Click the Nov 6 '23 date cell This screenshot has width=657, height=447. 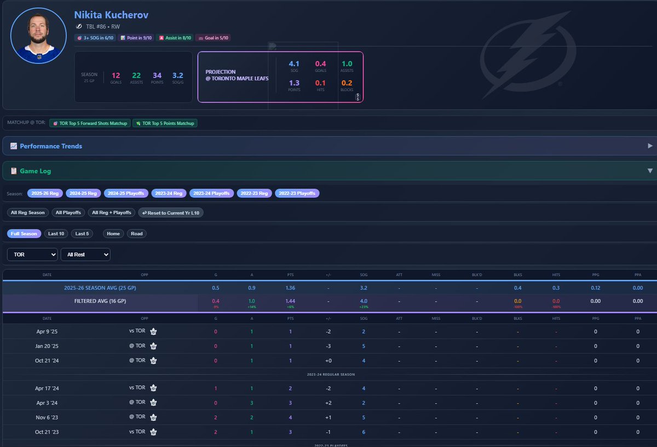(x=47, y=417)
